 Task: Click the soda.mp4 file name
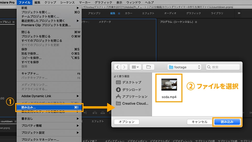tap(169, 97)
